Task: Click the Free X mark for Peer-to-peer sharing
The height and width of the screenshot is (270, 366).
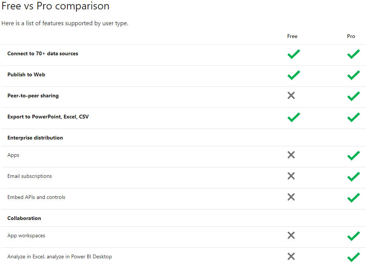Action: 291,96
